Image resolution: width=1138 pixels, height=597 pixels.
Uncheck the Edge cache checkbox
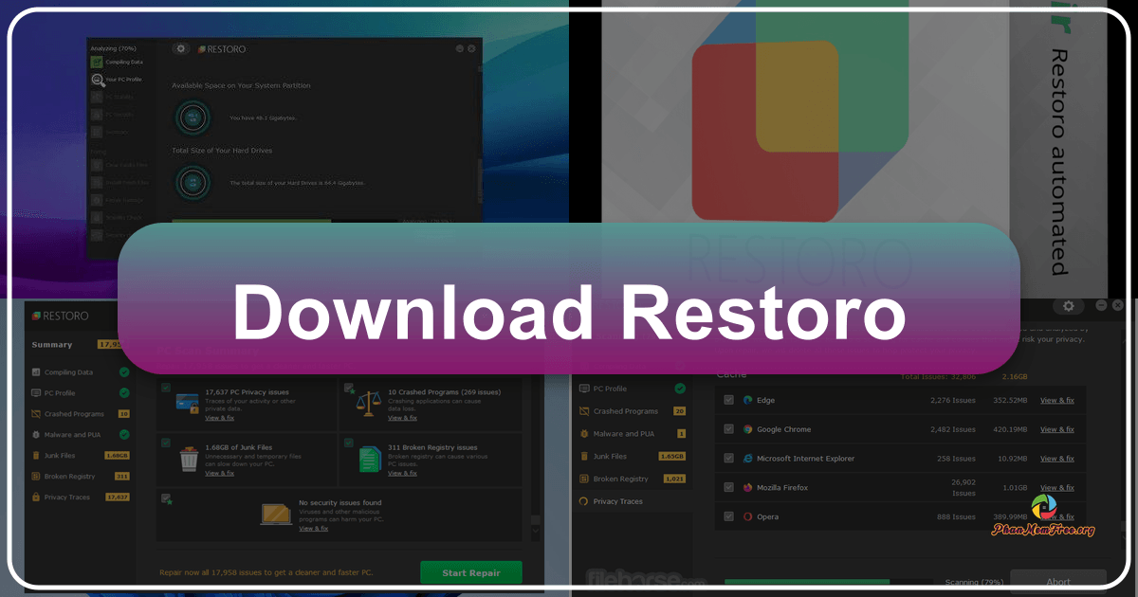point(729,400)
